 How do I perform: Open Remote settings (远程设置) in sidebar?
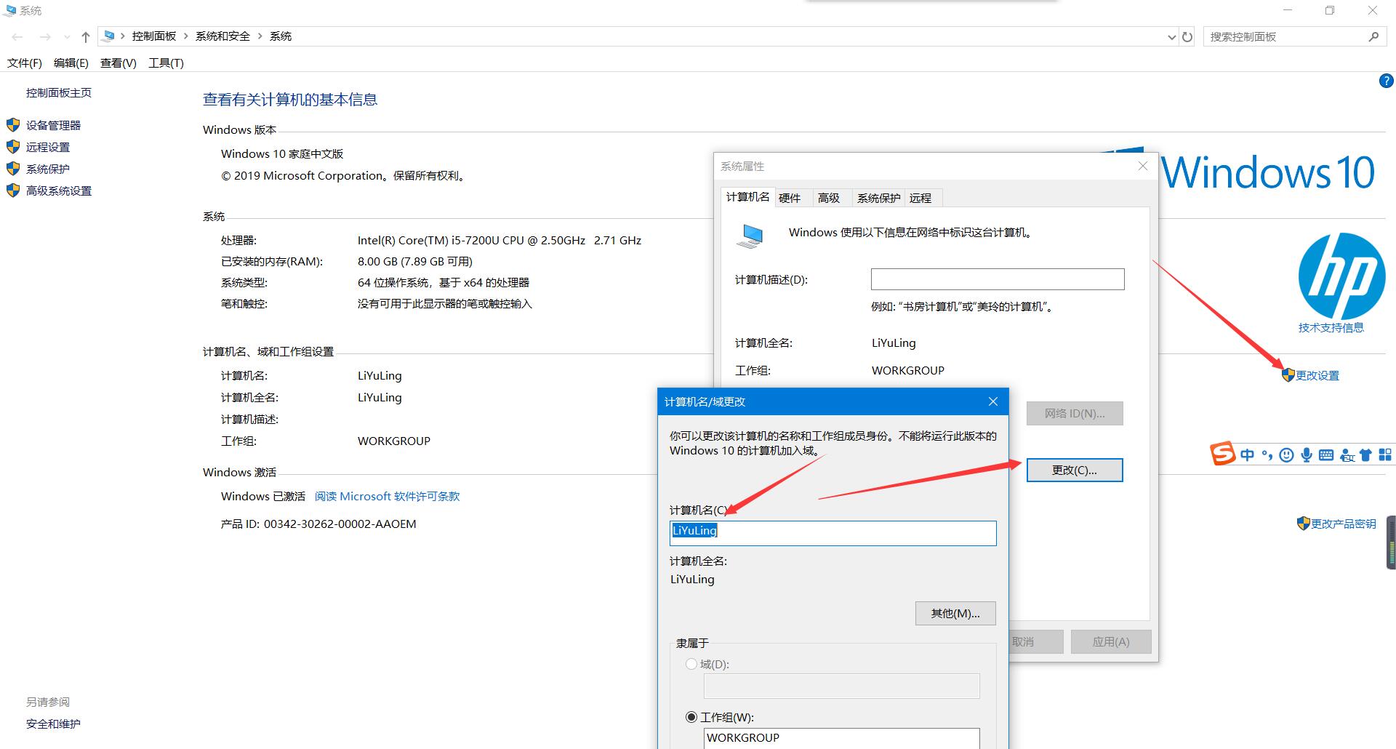click(48, 147)
